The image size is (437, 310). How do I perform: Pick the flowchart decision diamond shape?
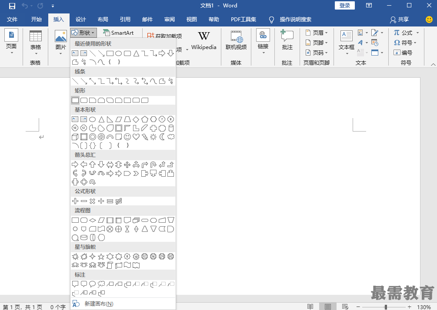click(x=93, y=220)
